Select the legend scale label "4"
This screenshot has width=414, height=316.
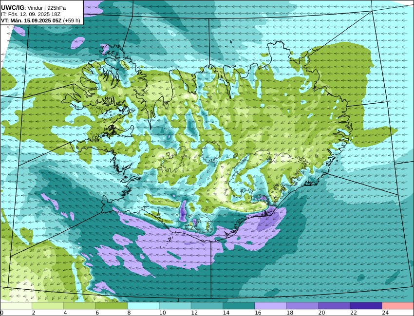tap(65, 313)
